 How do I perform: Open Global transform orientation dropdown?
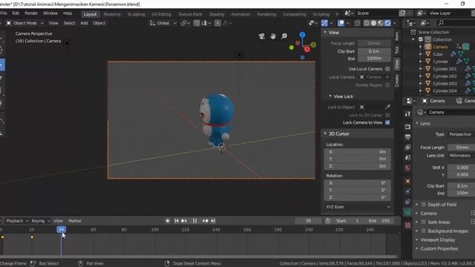coord(163,23)
